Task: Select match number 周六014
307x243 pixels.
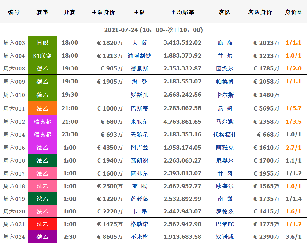Action: coord(14,135)
